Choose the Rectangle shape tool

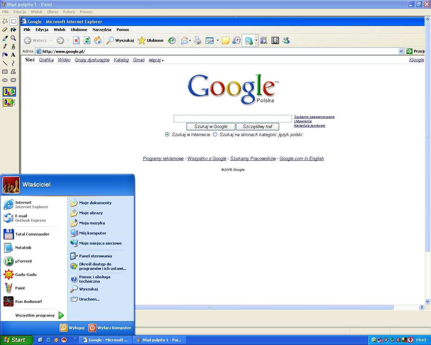tap(5, 71)
